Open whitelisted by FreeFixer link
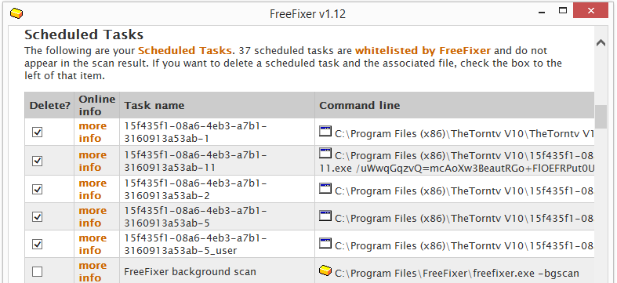This screenshot has height=283, width=617. tap(423, 51)
